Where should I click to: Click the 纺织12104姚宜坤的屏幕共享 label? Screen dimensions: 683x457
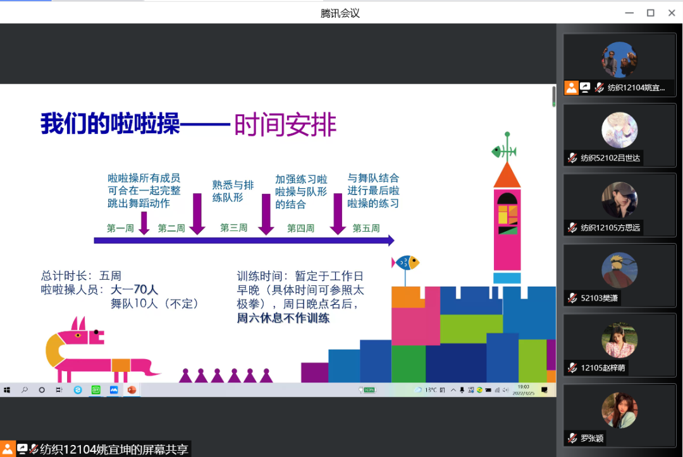click(x=114, y=449)
